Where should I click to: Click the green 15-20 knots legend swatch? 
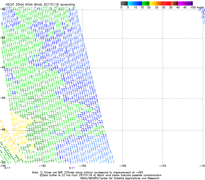coord(146,3)
